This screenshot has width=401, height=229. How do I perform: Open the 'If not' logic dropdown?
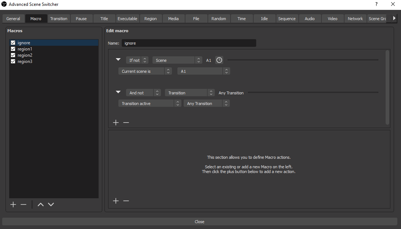coord(137,60)
